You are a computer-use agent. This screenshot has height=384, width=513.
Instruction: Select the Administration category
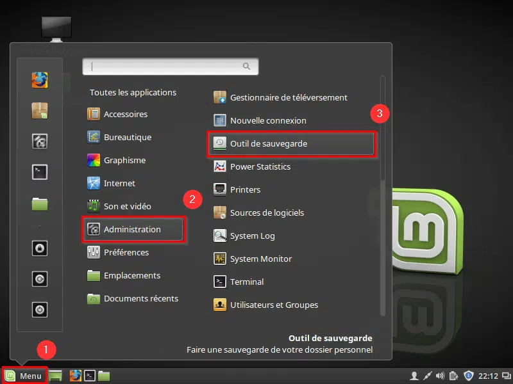click(x=133, y=229)
